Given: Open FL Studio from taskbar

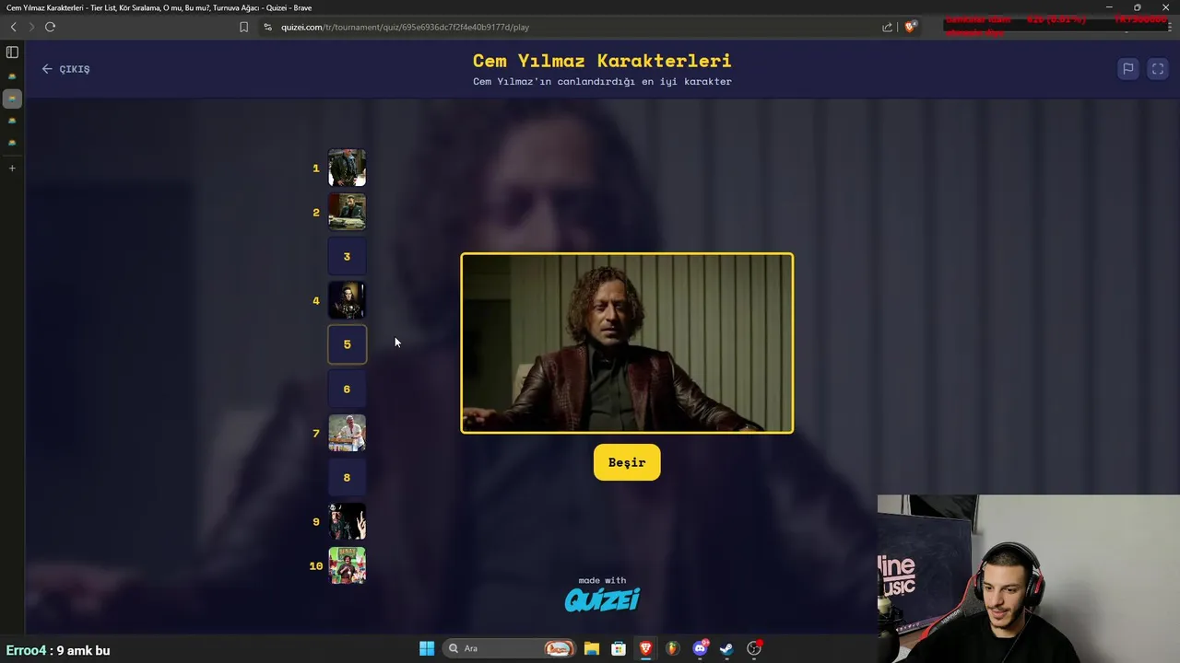Looking at the screenshot, I should point(673,648).
